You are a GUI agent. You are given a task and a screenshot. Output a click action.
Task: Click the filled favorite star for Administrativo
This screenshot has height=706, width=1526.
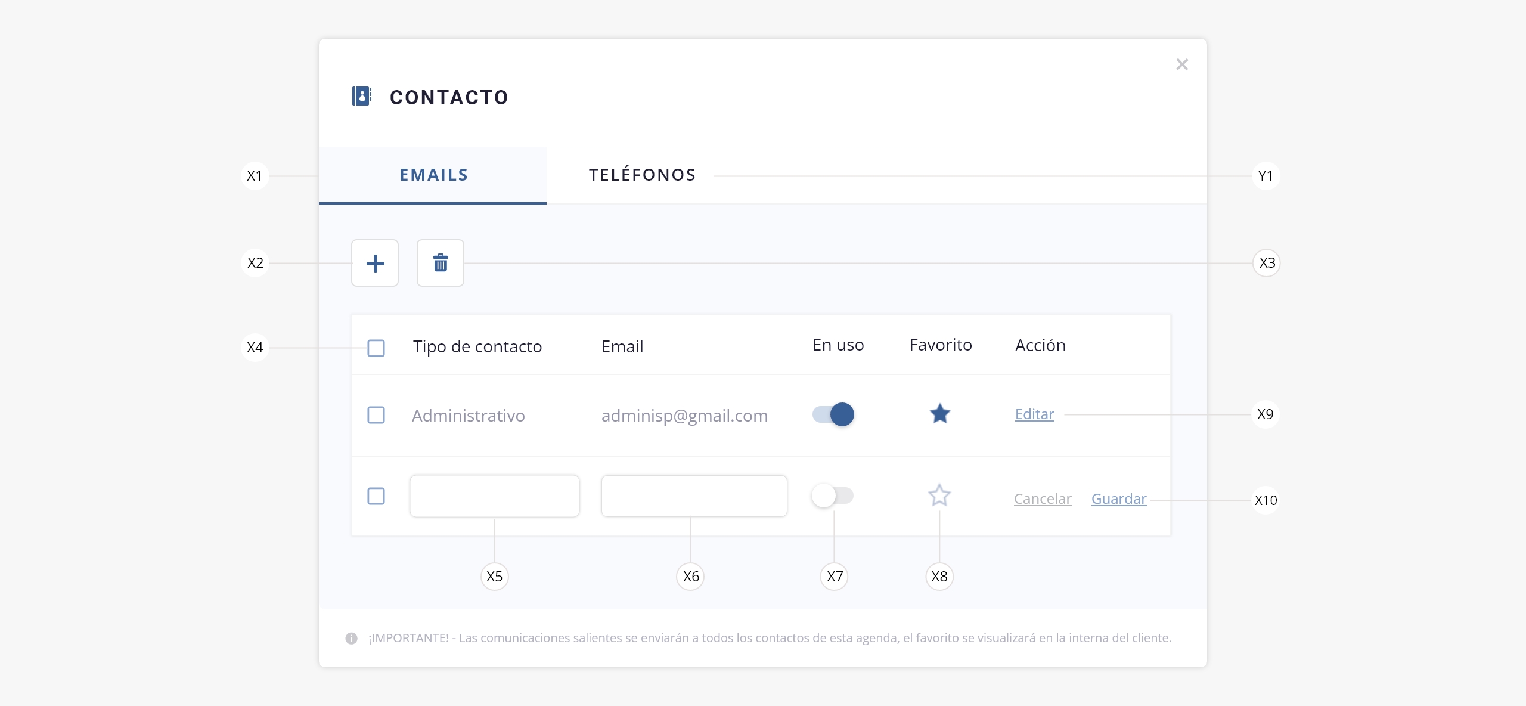tap(940, 414)
